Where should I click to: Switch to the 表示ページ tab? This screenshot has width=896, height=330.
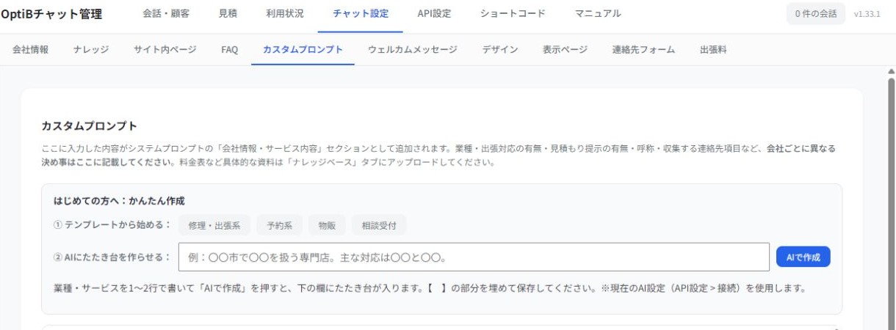click(x=566, y=50)
